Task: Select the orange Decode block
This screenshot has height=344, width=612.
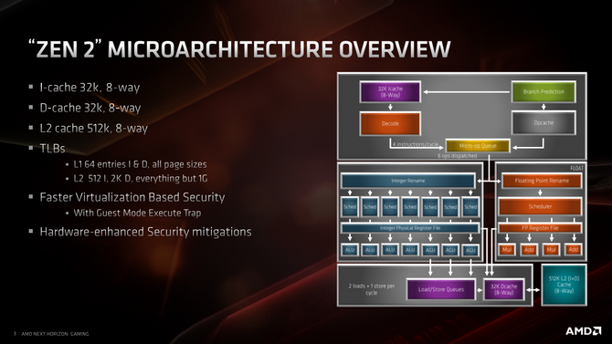Action: (x=390, y=123)
